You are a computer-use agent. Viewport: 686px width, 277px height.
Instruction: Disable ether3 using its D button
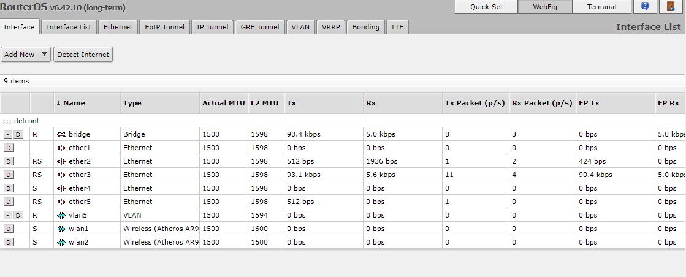point(9,175)
